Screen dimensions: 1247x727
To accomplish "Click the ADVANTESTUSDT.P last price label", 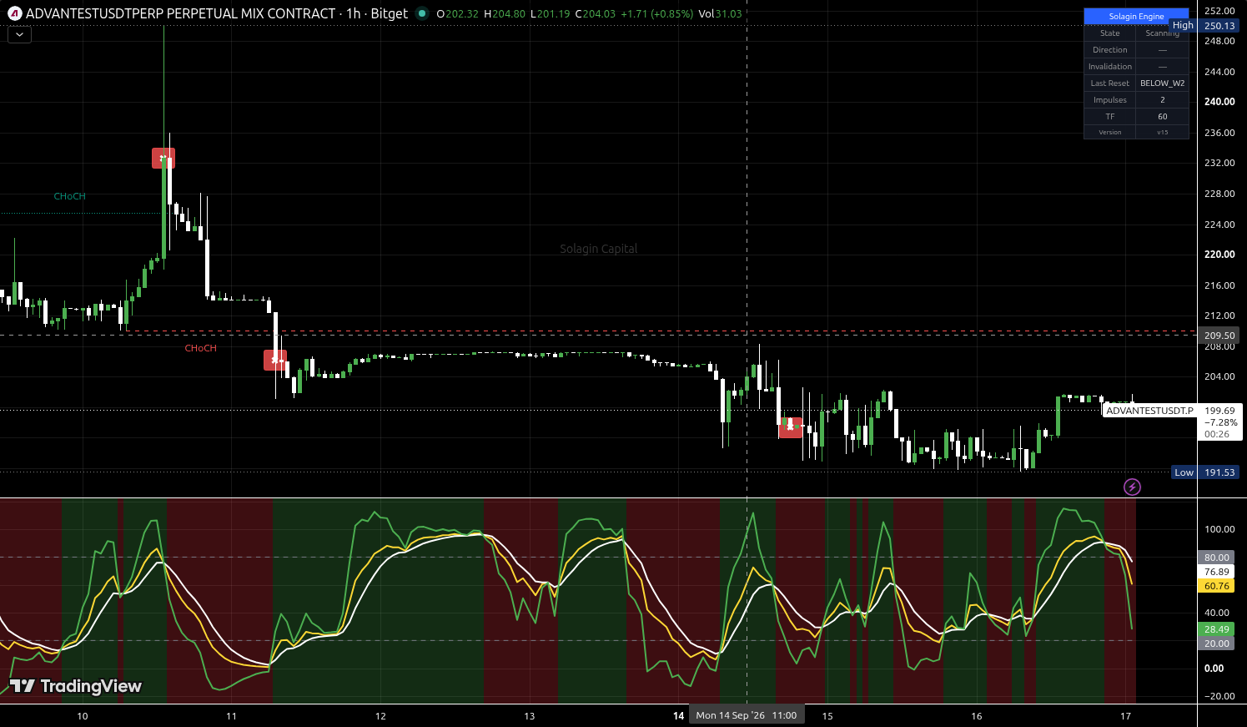I will [1149, 411].
